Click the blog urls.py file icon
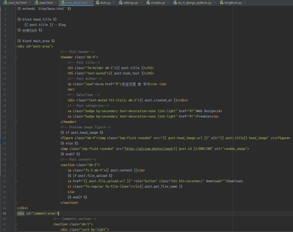Image resolution: width=293 pixels, height=232 pixels. [x=222, y=3]
